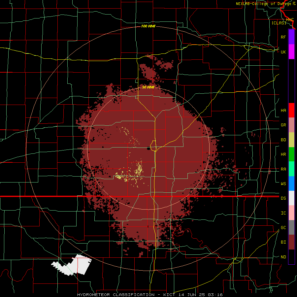Click the BD legend label
The width and height of the screenshot is (297, 297).
coord(283,140)
